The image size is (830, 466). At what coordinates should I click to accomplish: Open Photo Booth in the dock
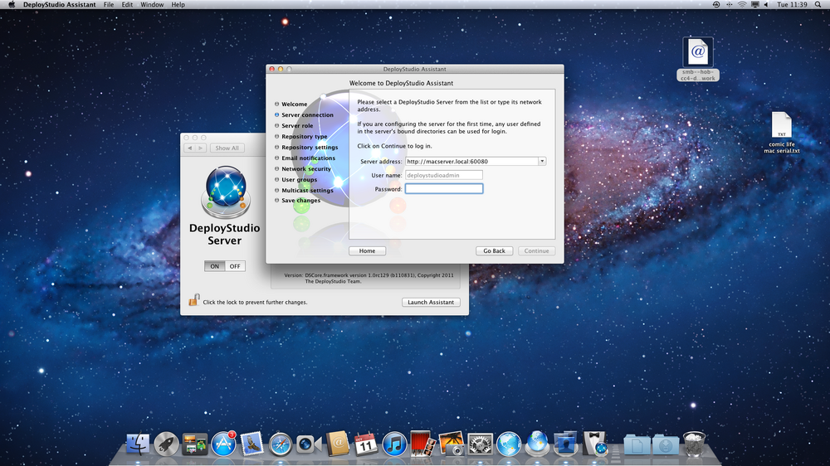pos(422,444)
